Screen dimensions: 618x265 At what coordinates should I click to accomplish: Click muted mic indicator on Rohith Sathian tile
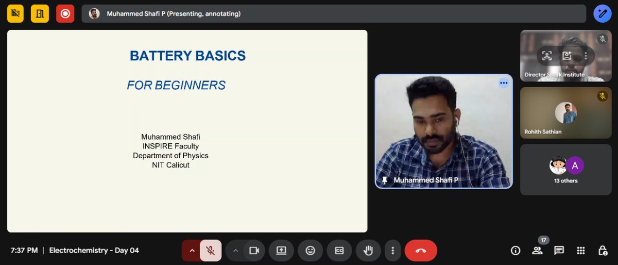602,96
